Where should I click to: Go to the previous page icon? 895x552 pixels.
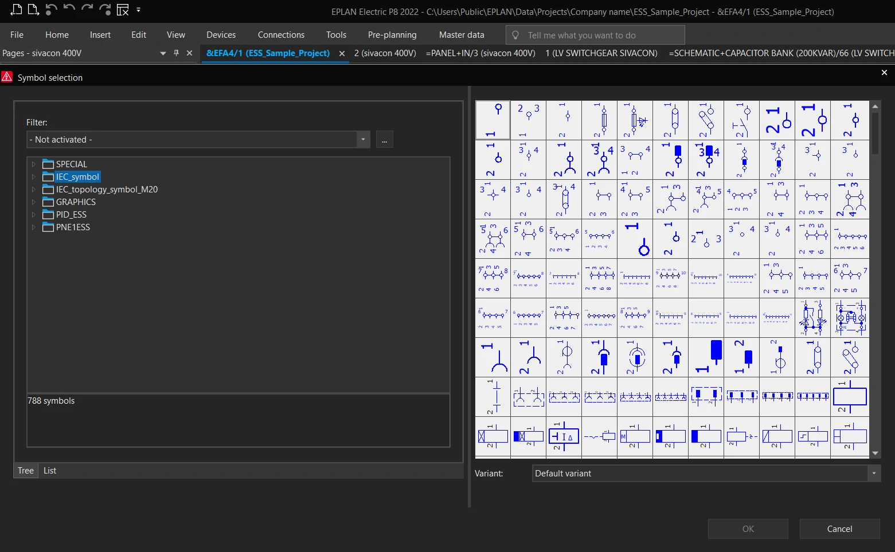pyautogui.click(x=16, y=9)
